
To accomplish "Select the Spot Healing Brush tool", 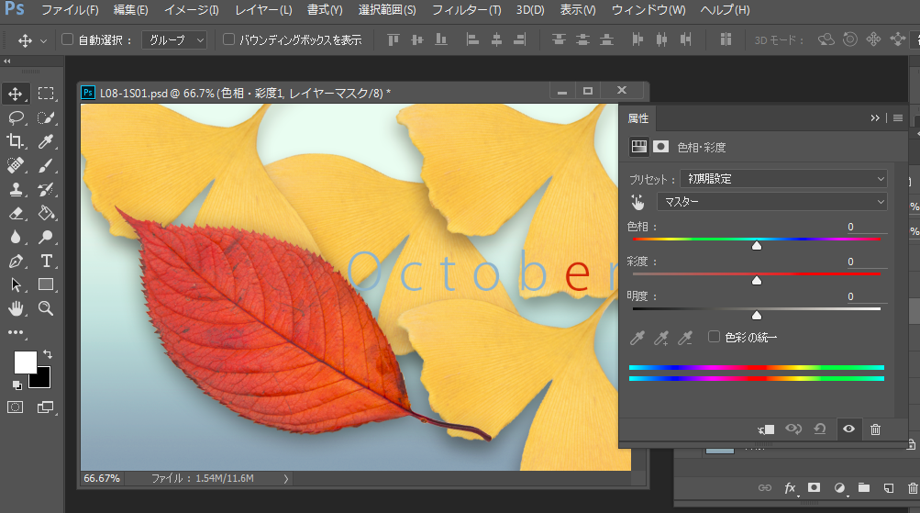I will [16, 165].
